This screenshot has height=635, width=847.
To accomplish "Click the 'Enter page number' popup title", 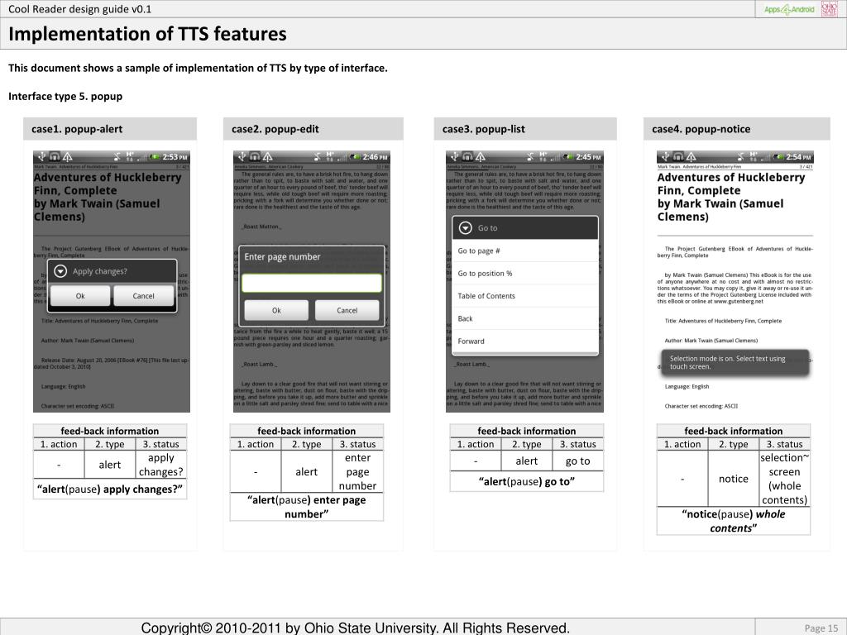I will [x=282, y=257].
